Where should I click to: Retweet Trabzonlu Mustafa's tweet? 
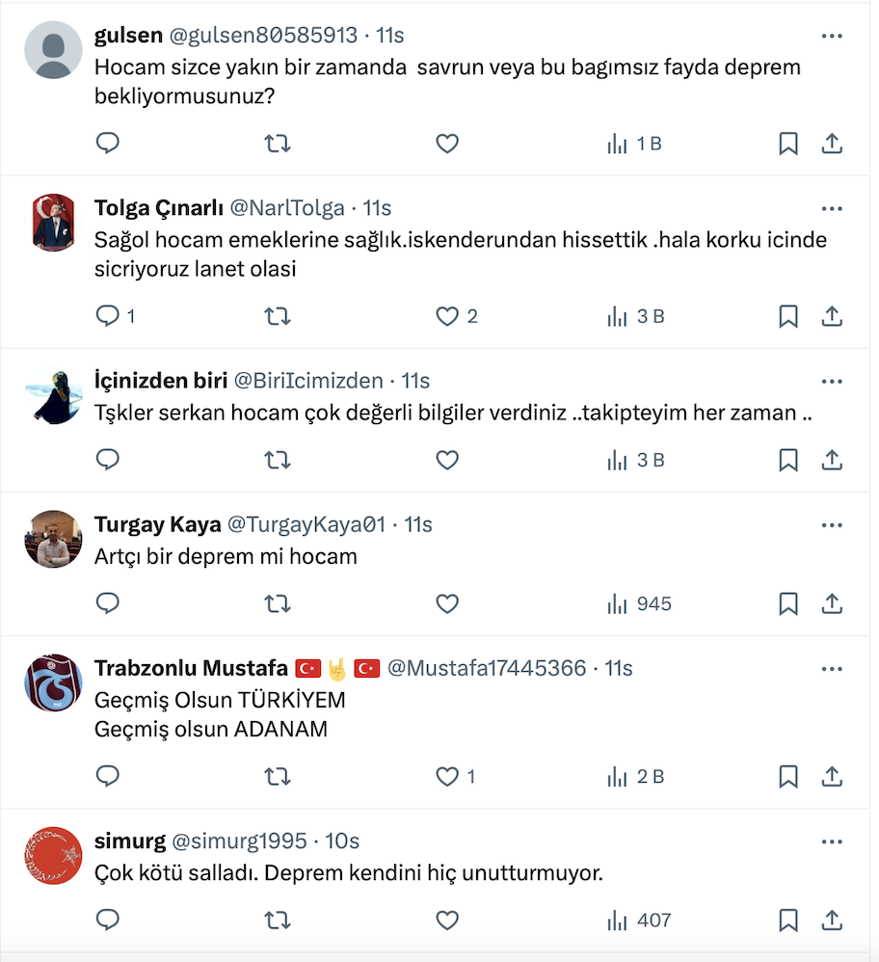coord(278,777)
